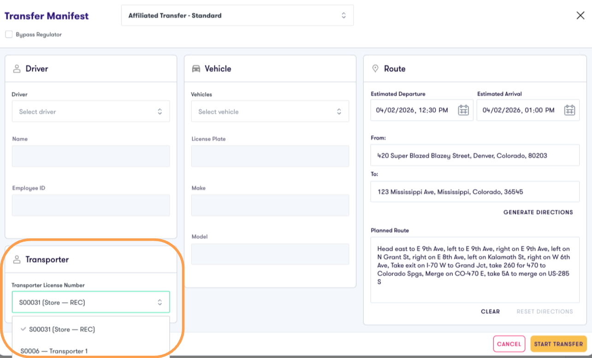Open the Estimated Departure calendar picker
The height and width of the screenshot is (358, 592).
coord(463,110)
